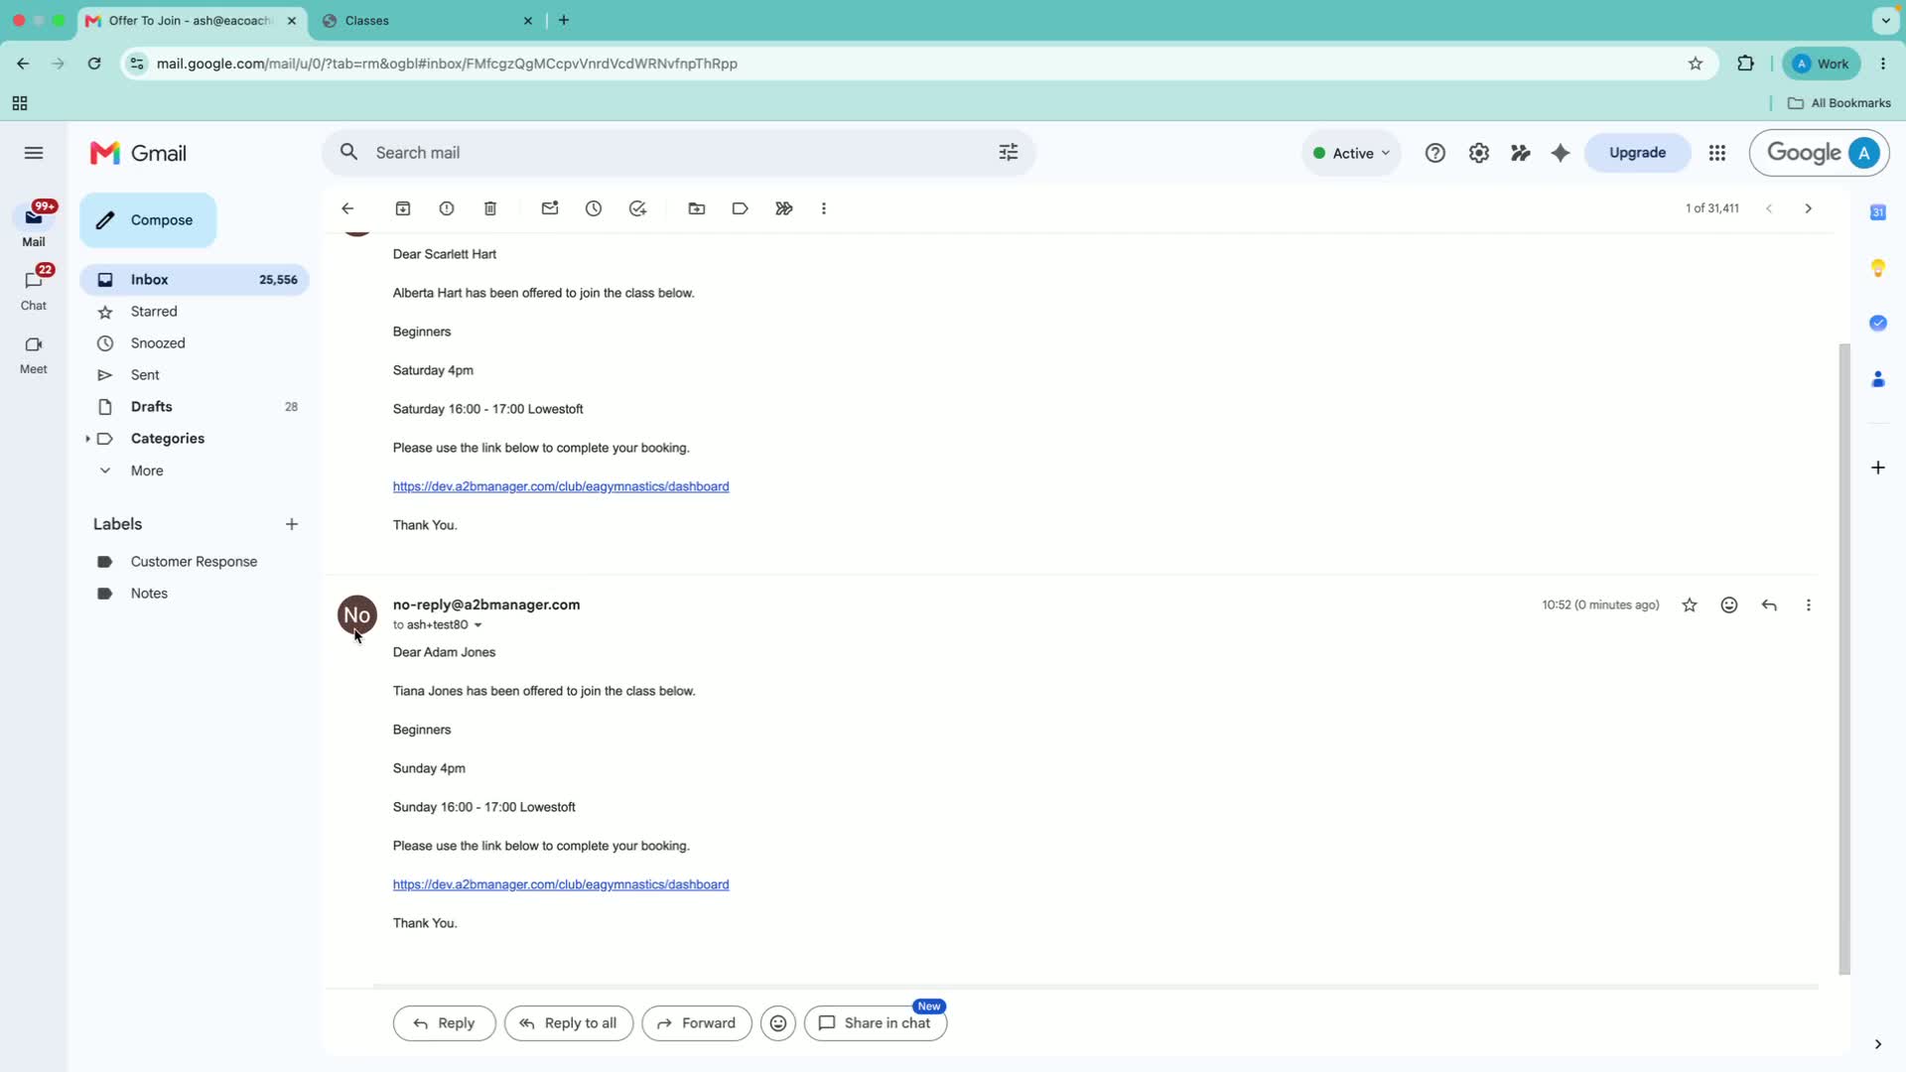Add conversation to Tasks

[637, 208]
